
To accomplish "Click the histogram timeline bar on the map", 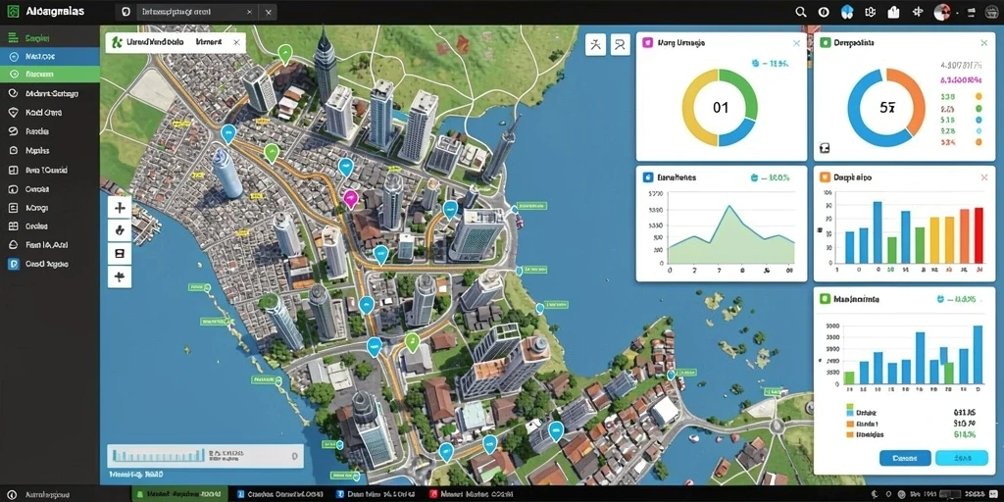I will tap(205, 456).
